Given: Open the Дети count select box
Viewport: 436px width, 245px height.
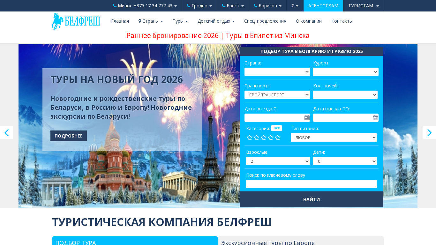Looking at the screenshot, I should coord(345,161).
